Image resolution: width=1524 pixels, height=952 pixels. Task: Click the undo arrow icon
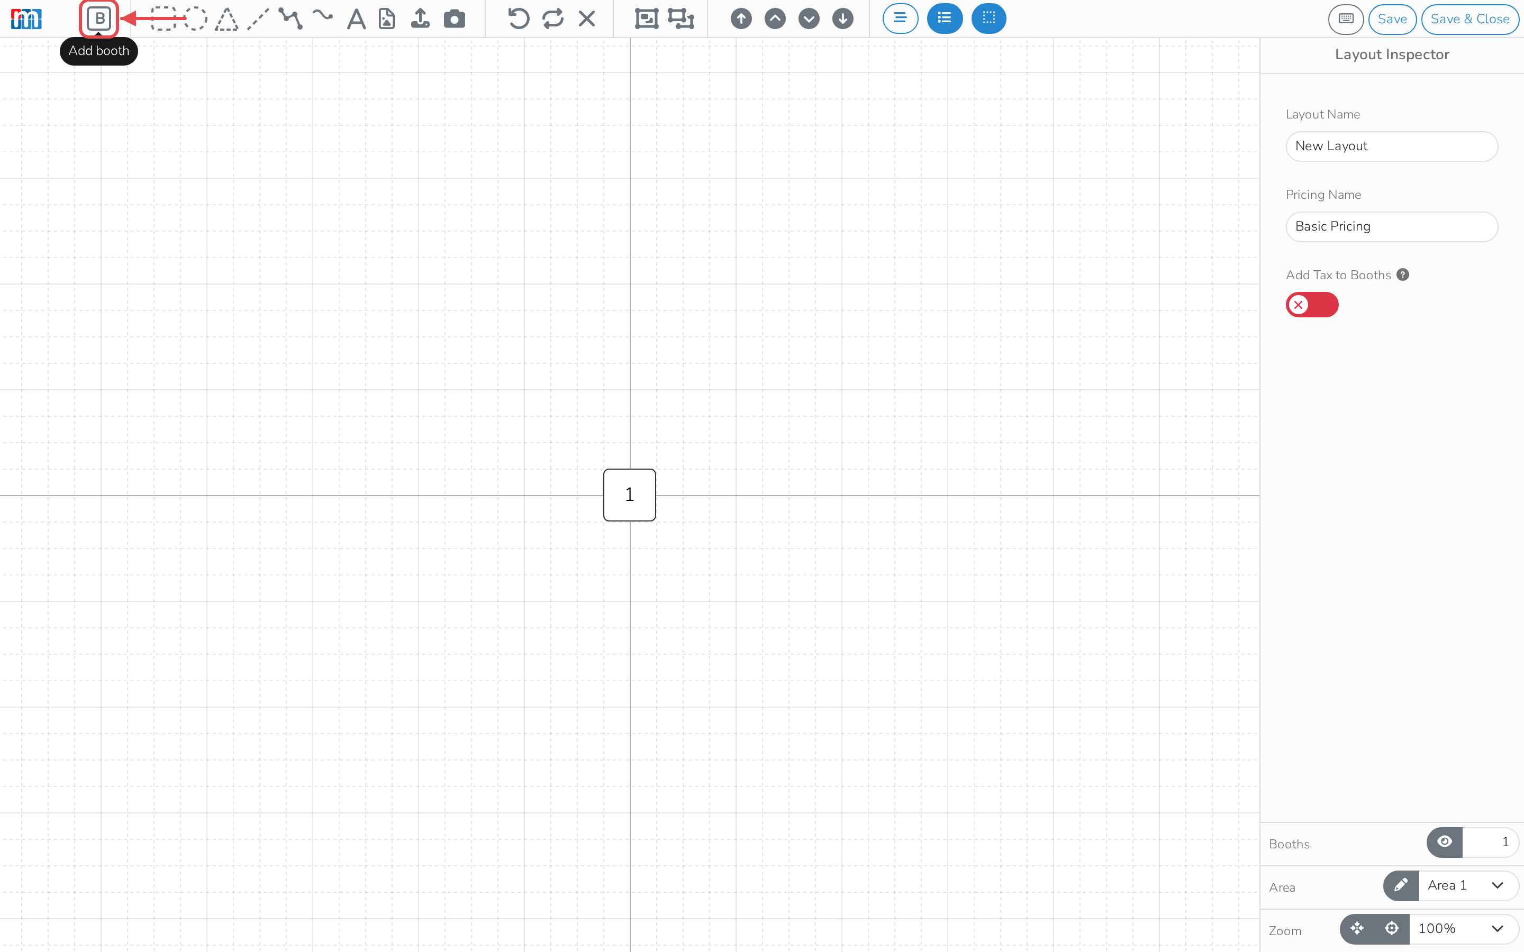[518, 19]
